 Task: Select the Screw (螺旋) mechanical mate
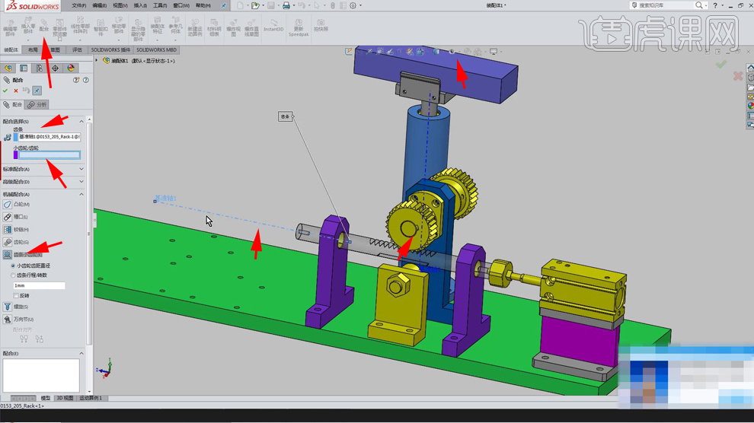(7, 307)
